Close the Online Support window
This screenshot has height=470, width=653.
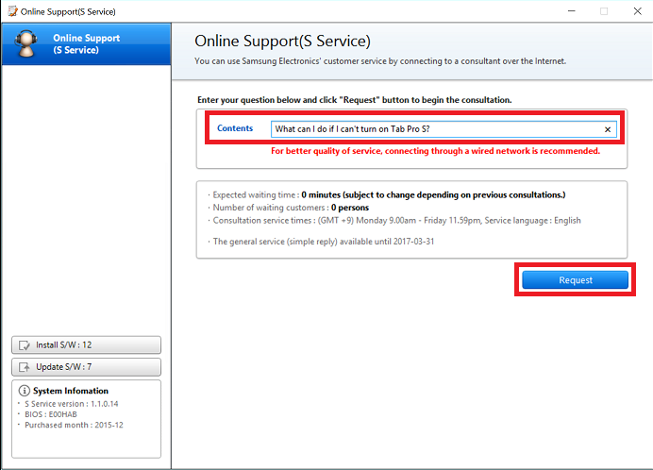point(638,11)
